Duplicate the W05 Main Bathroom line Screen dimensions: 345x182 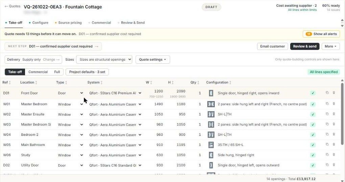pyautogui.click(x=327, y=144)
